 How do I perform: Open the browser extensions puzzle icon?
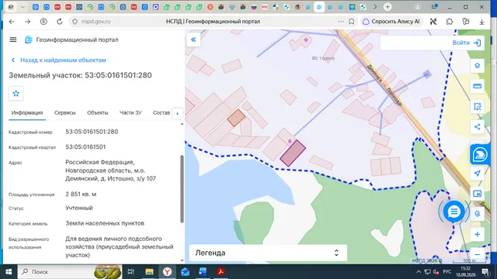pos(450,22)
